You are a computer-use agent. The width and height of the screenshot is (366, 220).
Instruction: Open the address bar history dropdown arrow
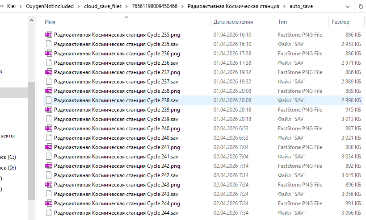(348, 7)
